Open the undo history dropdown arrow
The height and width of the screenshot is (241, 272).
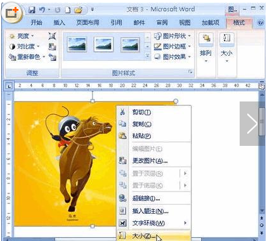point(49,10)
